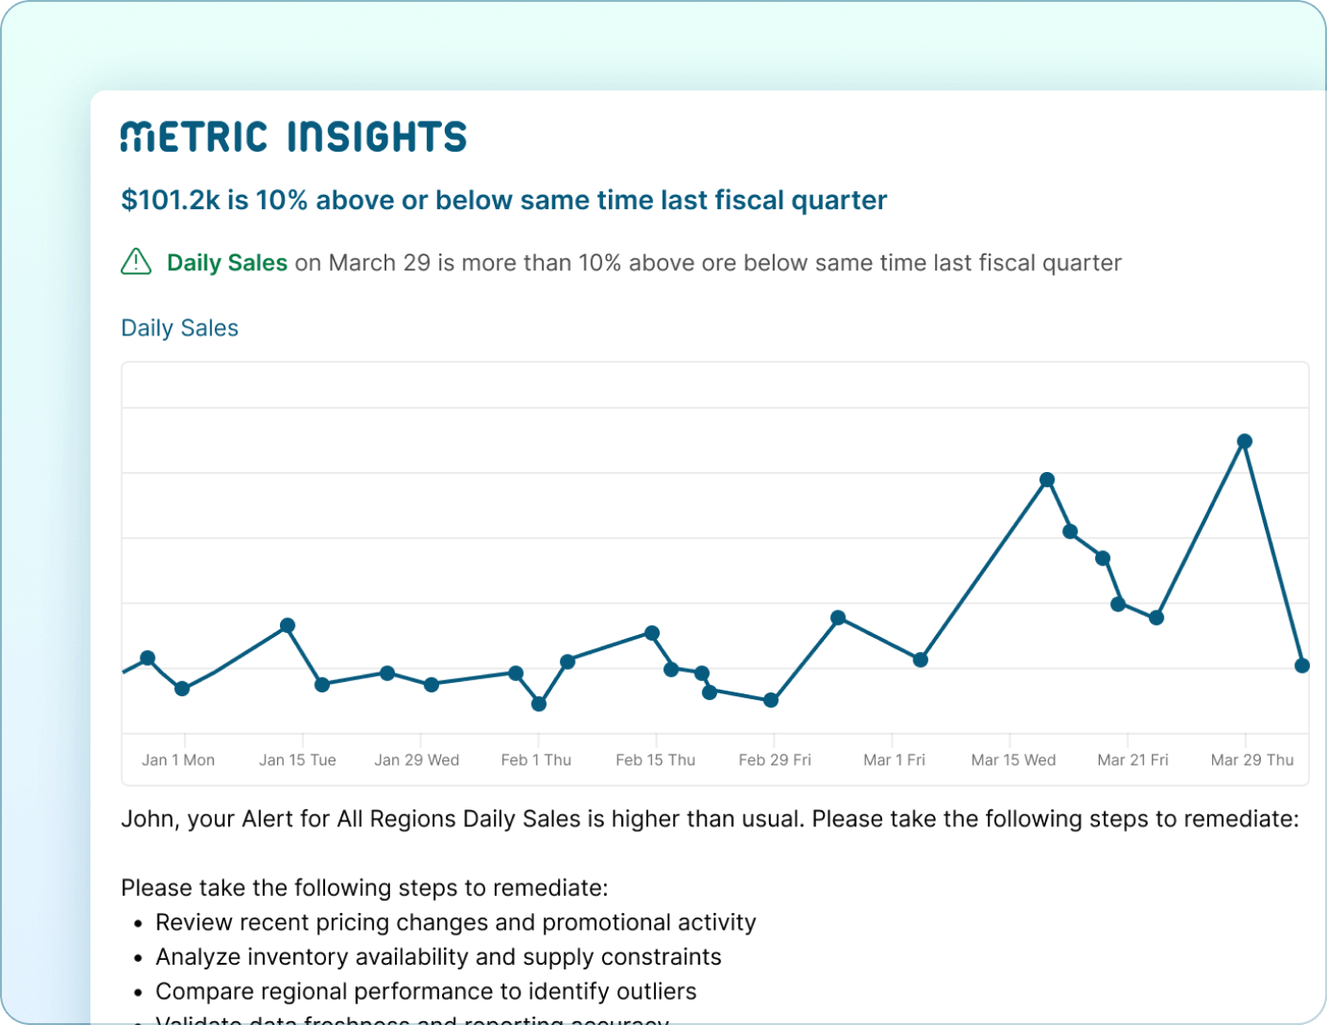Select the Jan 29 Wed axis label
The image size is (1327, 1025).
(x=417, y=760)
